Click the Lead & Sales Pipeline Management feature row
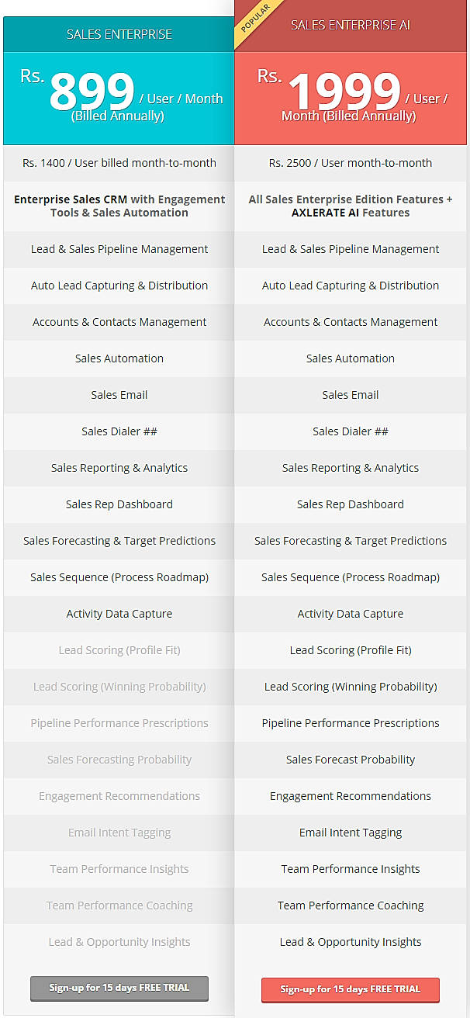The height and width of the screenshot is (1018, 470). click(x=119, y=248)
